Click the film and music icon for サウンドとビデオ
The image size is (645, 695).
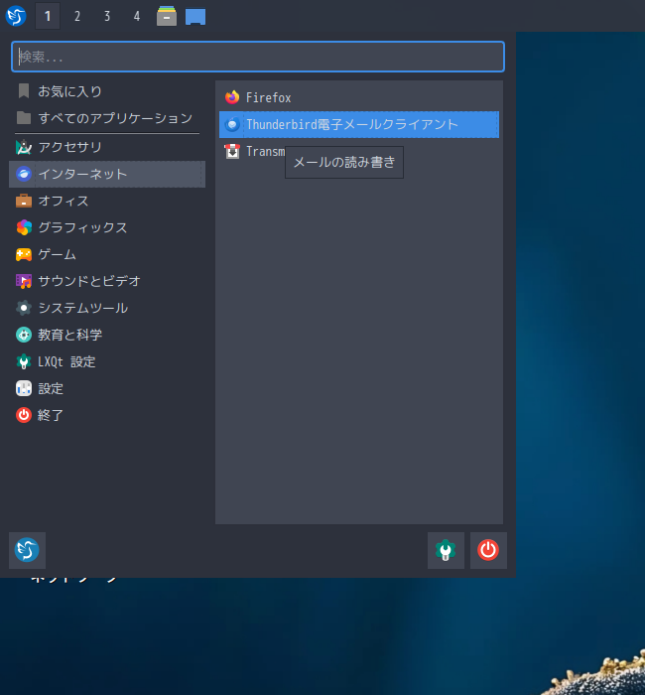pyautogui.click(x=24, y=281)
